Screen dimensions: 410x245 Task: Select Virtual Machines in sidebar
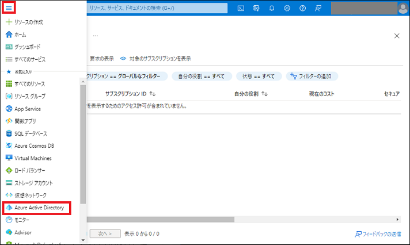tap(33, 158)
